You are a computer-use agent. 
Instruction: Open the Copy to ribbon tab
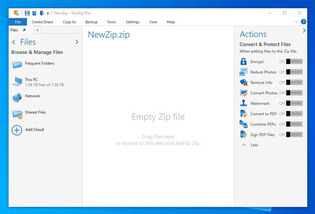(x=69, y=22)
